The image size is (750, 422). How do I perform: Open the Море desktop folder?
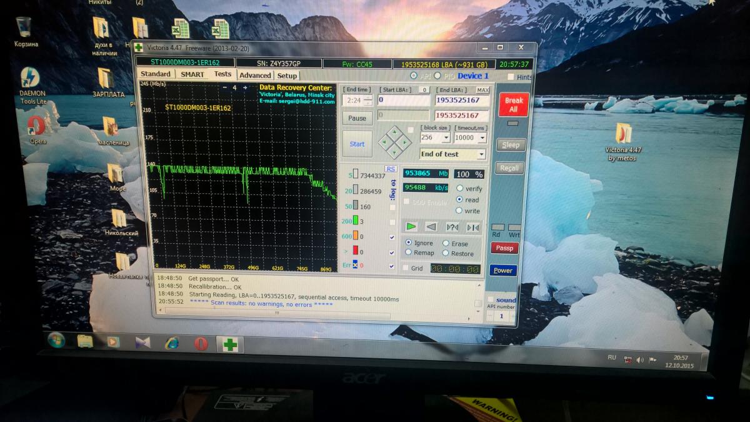116,176
